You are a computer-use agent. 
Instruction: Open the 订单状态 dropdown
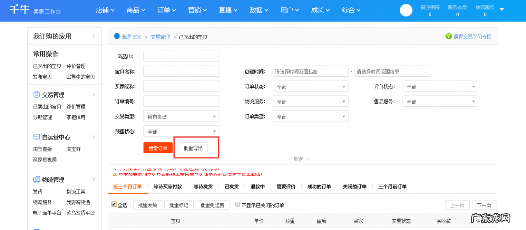click(311, 87)
